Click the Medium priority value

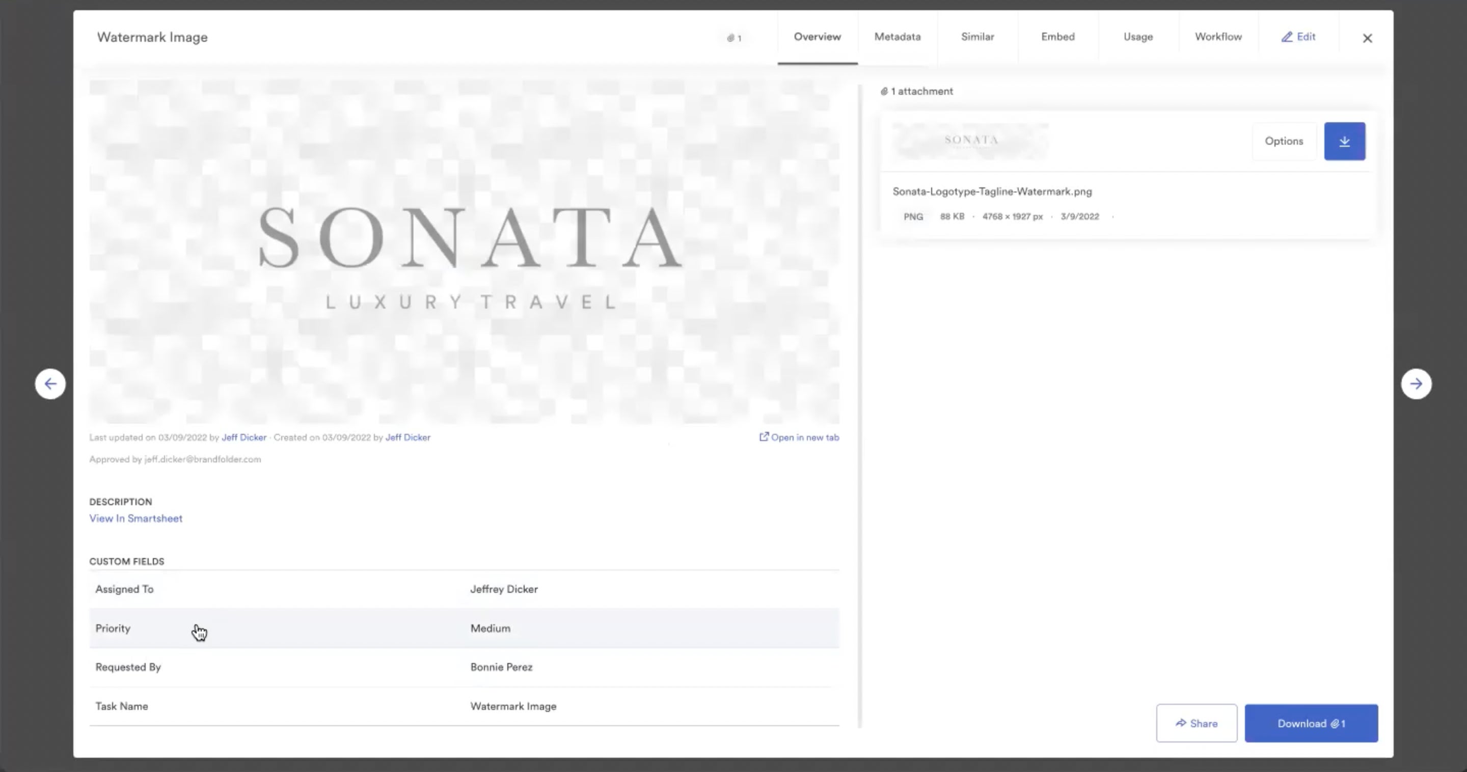coord(491,628)
